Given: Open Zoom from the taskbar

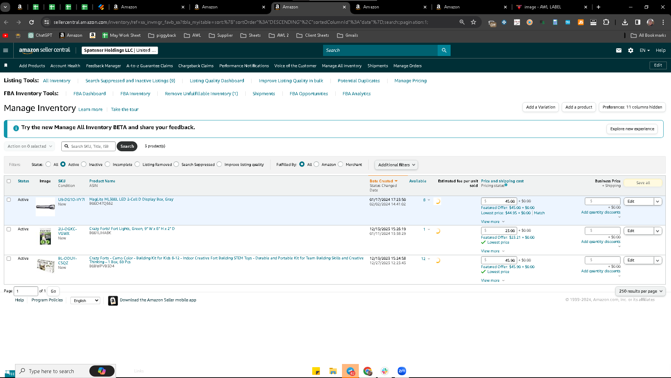Looking at the screenshot, I should [x=402, y=371].
